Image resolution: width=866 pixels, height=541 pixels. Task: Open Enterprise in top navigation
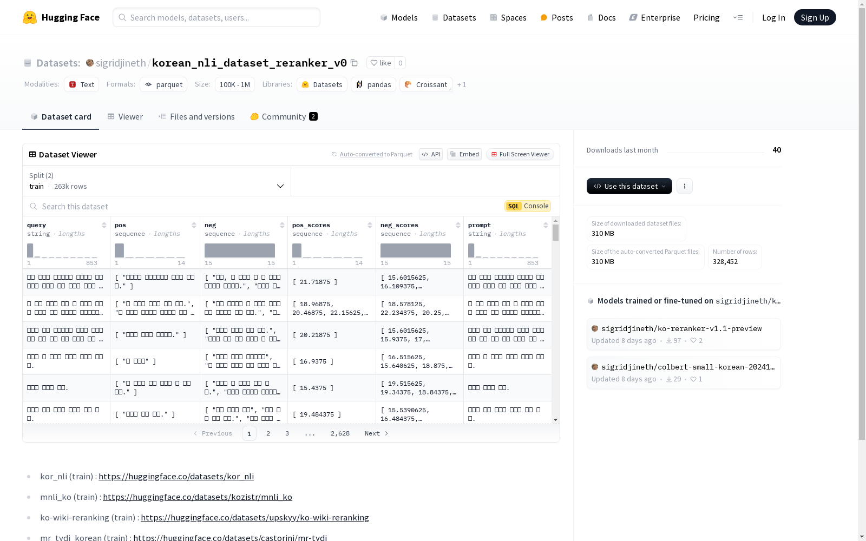pos(654,17)
